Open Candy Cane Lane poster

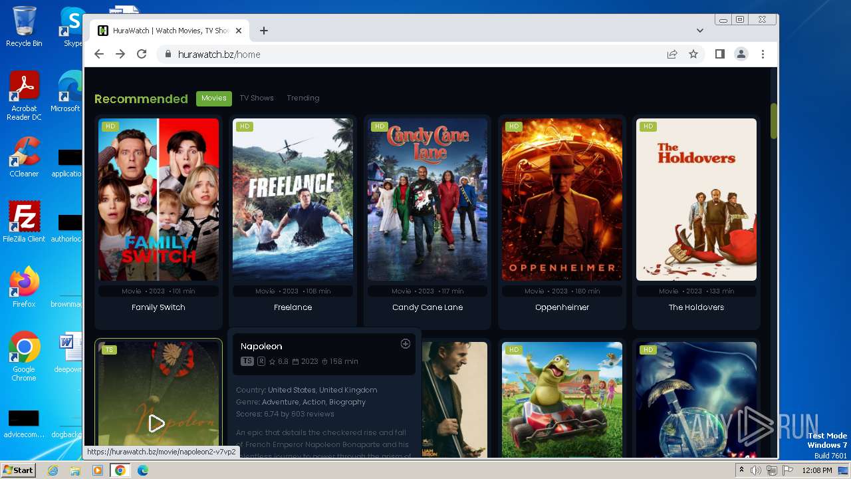[427, 200]
